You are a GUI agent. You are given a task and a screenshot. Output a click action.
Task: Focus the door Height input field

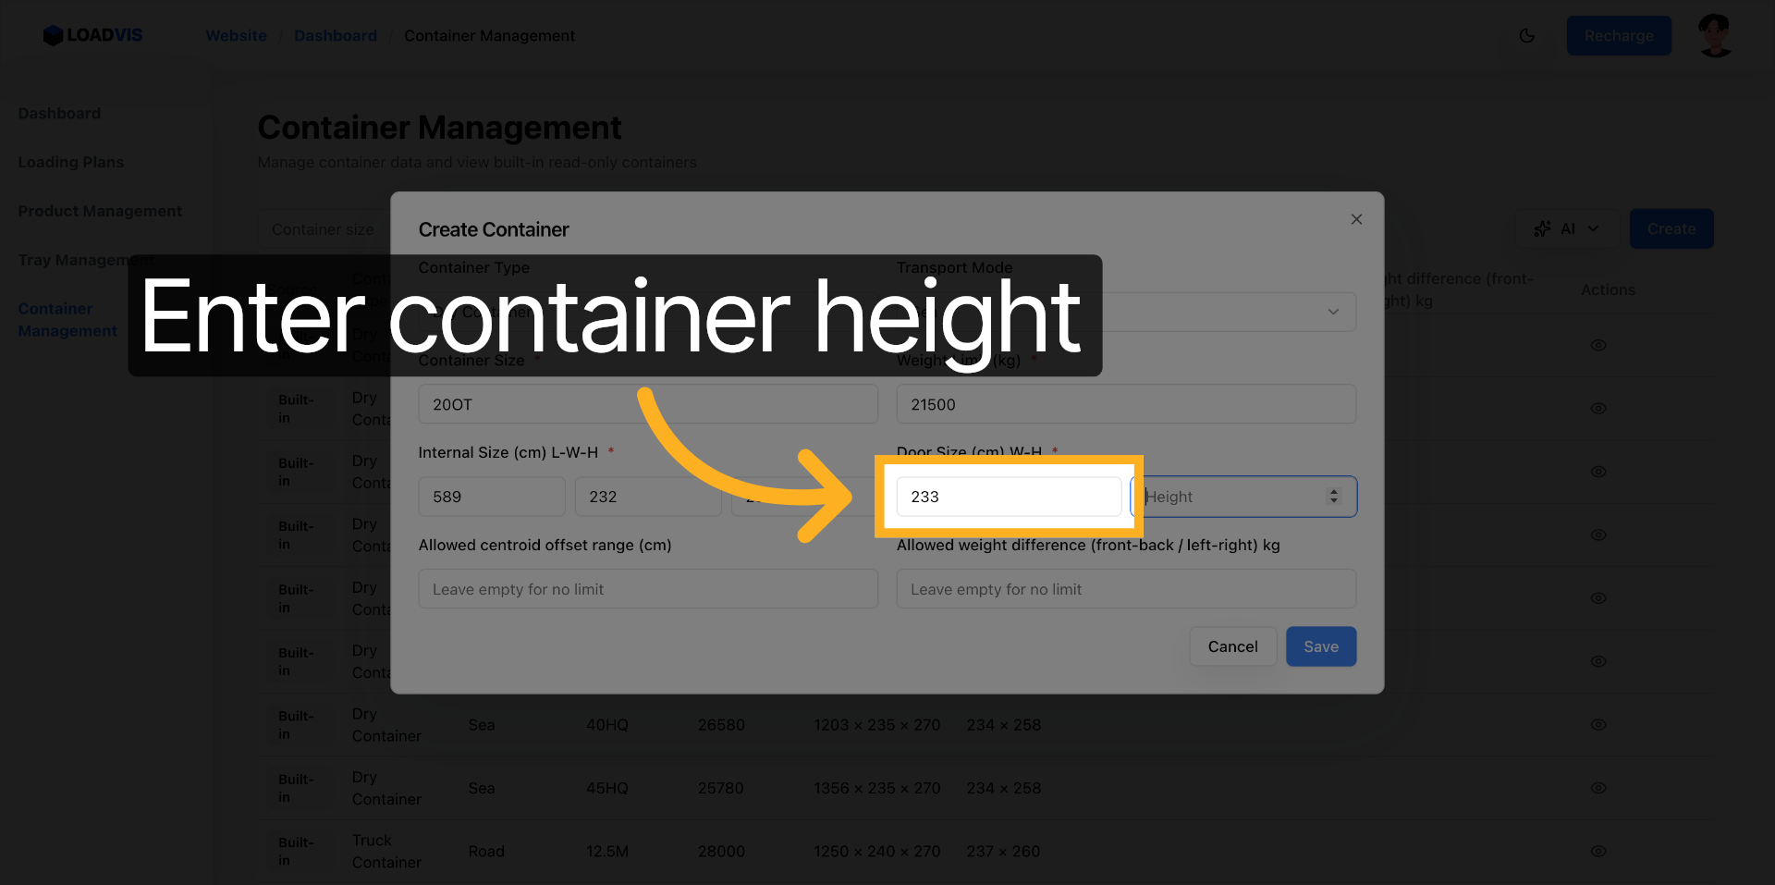pos(1230,497)
